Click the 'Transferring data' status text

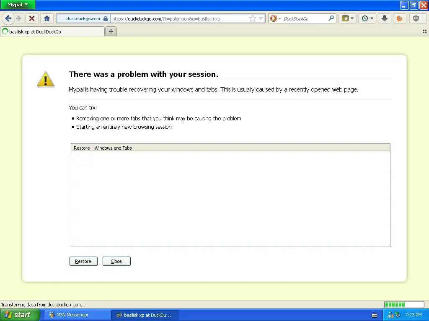pyautogui.click(x=43, y=305)
